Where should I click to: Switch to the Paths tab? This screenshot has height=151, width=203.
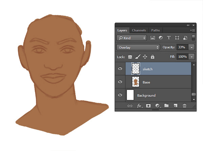156,30
